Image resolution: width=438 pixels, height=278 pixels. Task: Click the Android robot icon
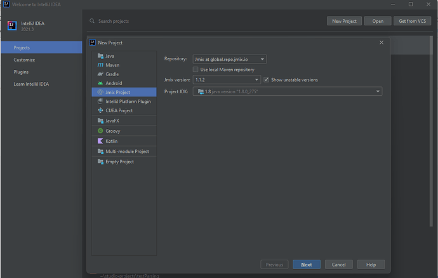pyautogui.click(x=100, y=83)
